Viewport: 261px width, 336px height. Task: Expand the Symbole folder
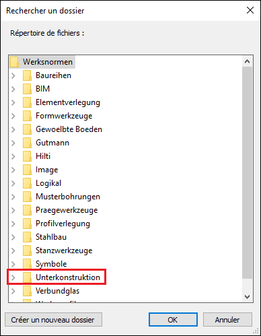(x=13, y=264)
